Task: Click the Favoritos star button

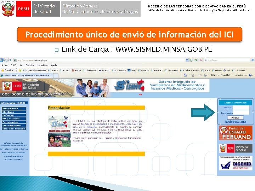Action: (7, 70)
